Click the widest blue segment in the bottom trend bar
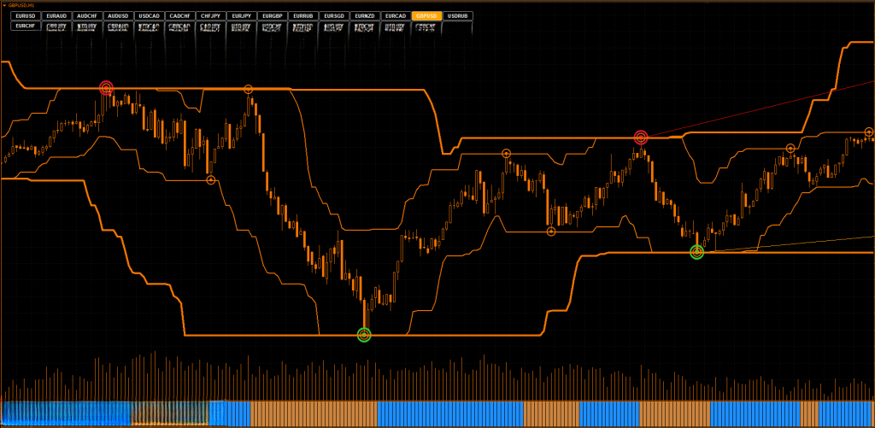This screenshot has width=875, height=428. point(450,413)
